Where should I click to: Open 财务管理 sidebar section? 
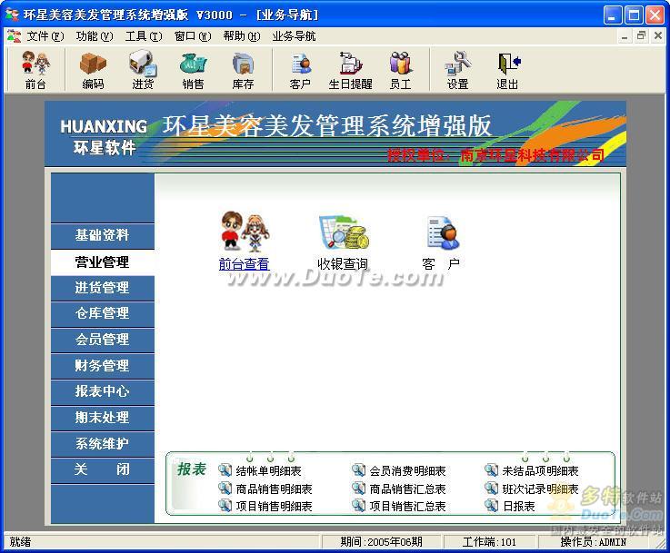[103, 366]
